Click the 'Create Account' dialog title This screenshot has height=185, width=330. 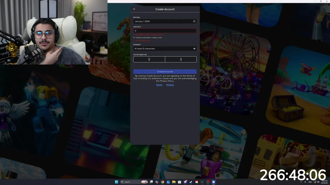pos(165,9)
